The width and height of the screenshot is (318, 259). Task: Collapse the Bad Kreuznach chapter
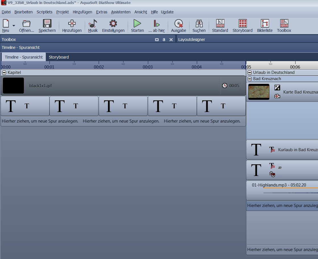click(250, 79)
